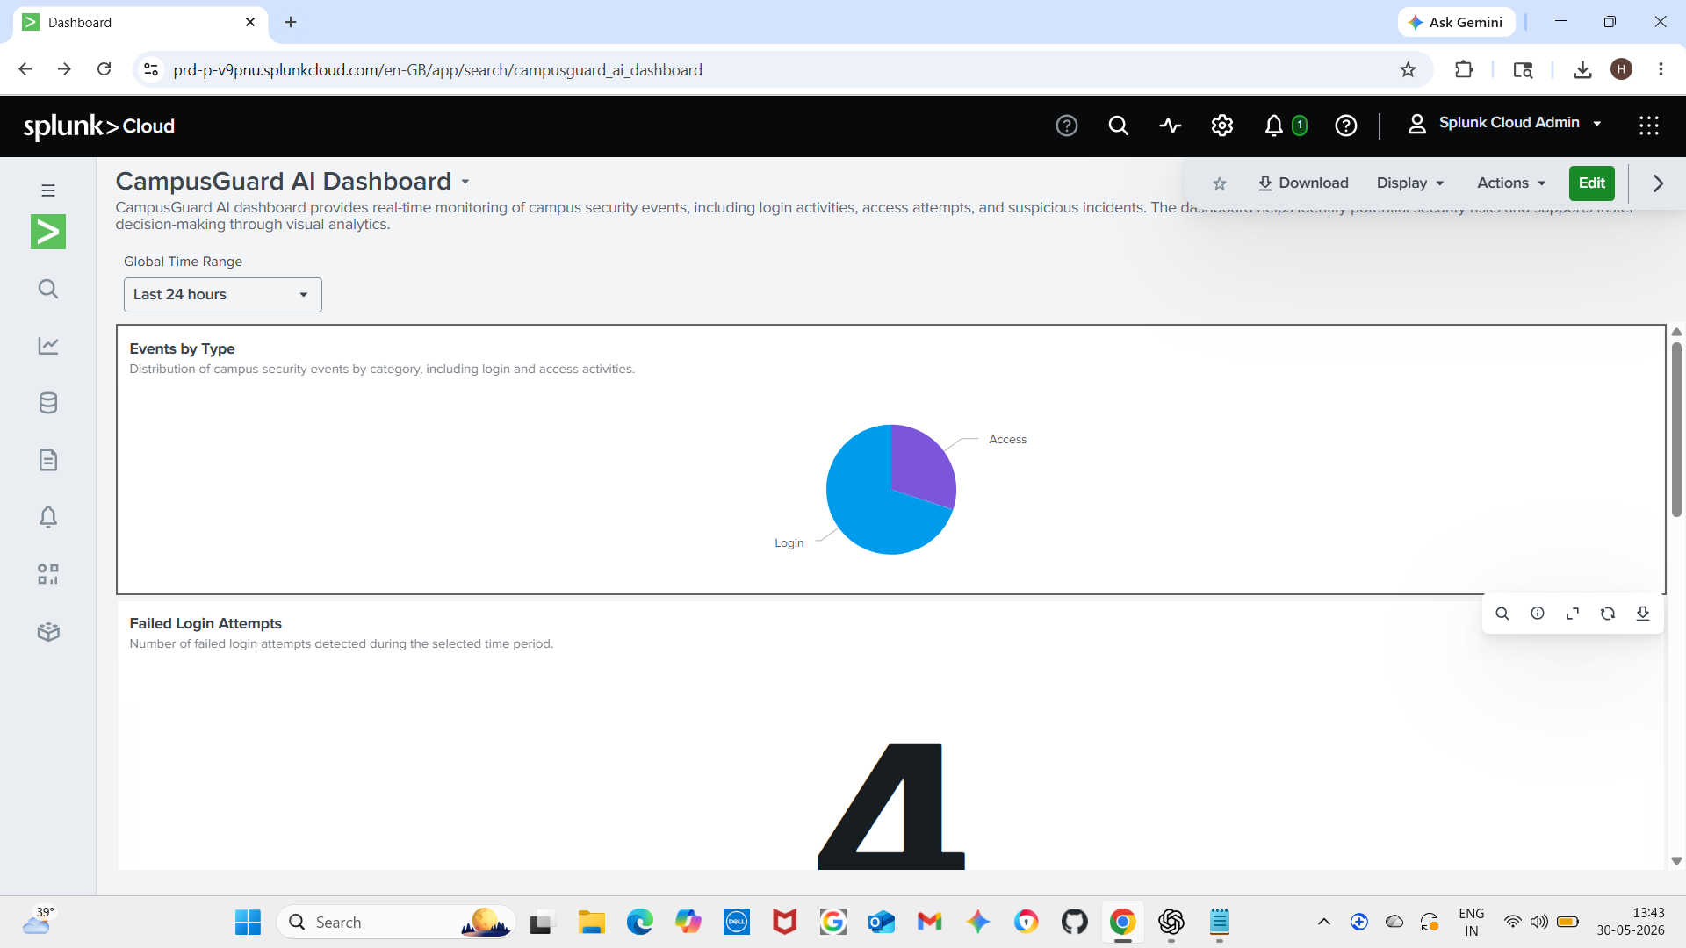The image size is (1686, 948).
Task: Open the Splunk apps grid launcher
Action: [x=1649, y=126]
